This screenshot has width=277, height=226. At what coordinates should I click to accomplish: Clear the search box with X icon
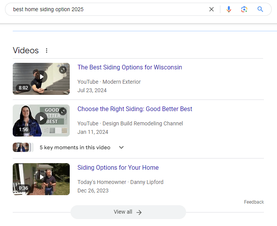tap(211, 9)
